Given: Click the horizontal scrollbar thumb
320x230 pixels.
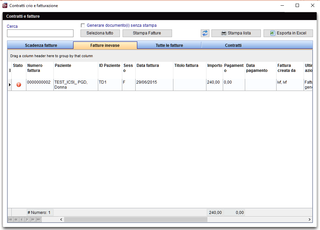Looking at the screenshot, I should [x=136, y=220].
